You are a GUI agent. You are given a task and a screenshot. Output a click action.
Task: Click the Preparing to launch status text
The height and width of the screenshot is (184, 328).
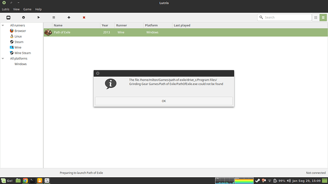click(81, 173)
